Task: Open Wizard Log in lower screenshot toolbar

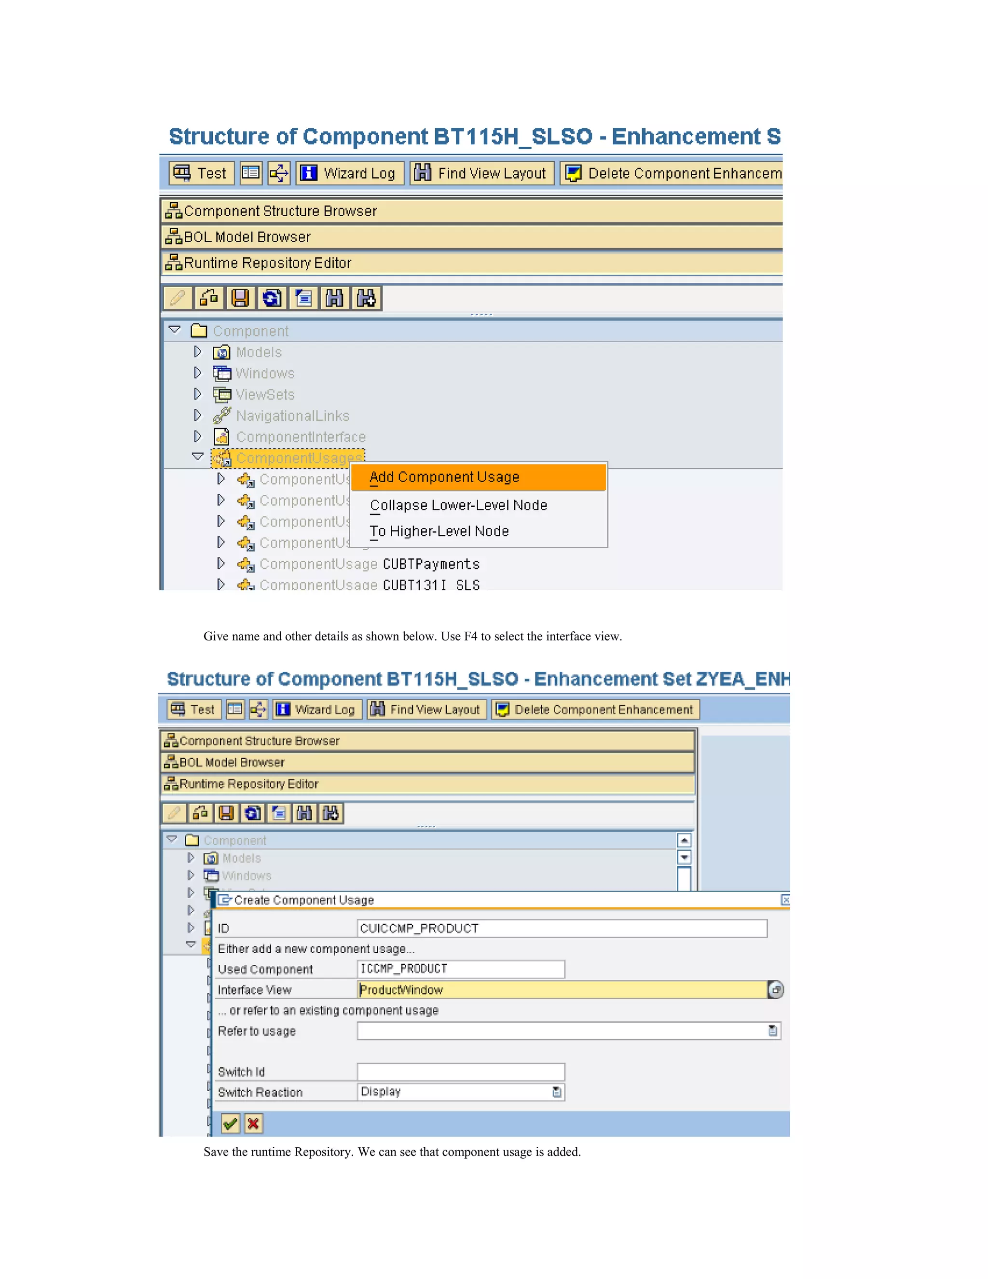Action: (317, 710)
